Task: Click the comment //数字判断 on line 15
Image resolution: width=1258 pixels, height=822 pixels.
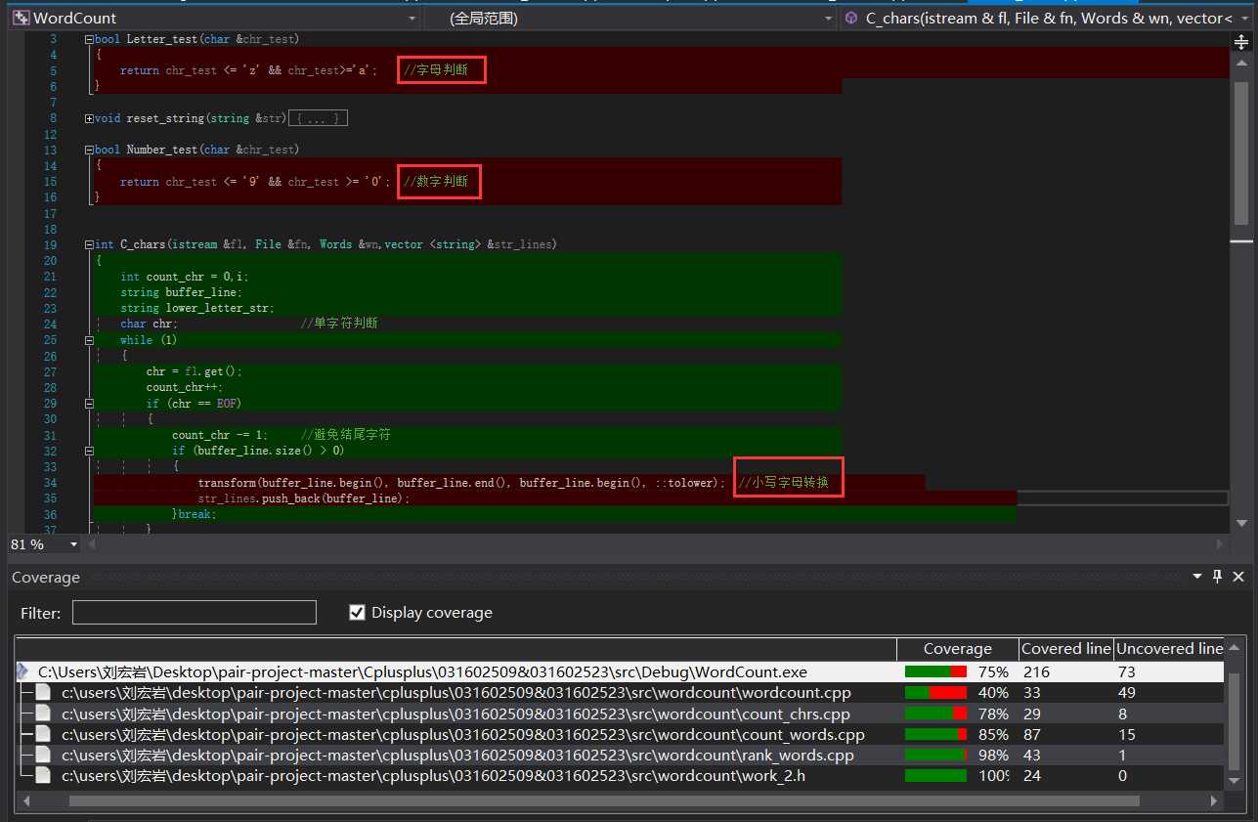Action: point(436,182)
